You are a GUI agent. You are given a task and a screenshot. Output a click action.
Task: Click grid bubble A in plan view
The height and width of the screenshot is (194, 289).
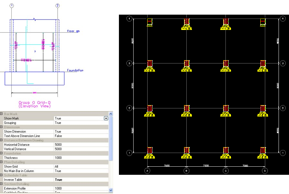148,170
